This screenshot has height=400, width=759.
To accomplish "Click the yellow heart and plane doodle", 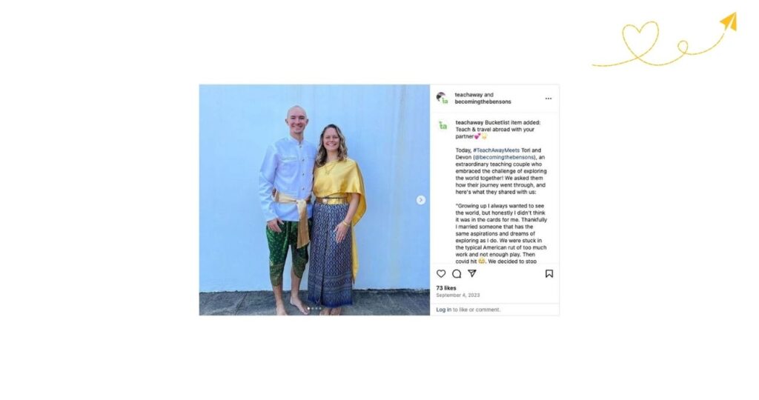I will pos(664,40).
